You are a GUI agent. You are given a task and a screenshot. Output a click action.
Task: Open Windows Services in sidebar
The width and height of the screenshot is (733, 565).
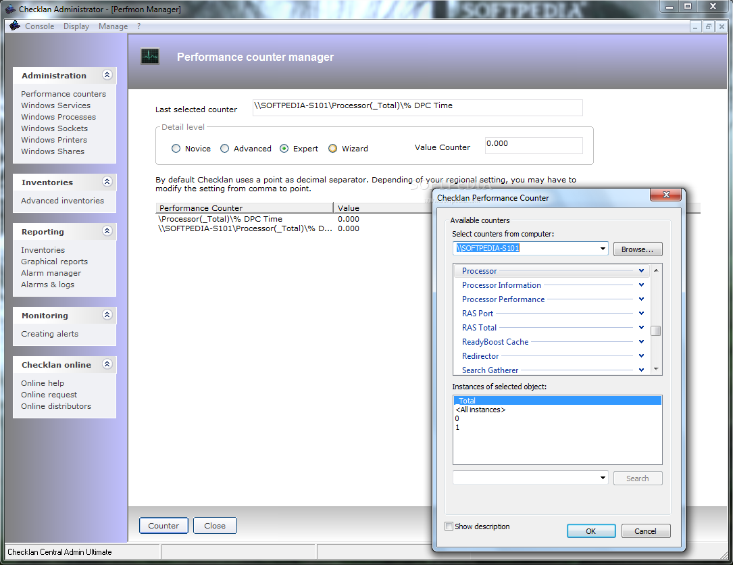pyautogui.click(x=55, y=105)
